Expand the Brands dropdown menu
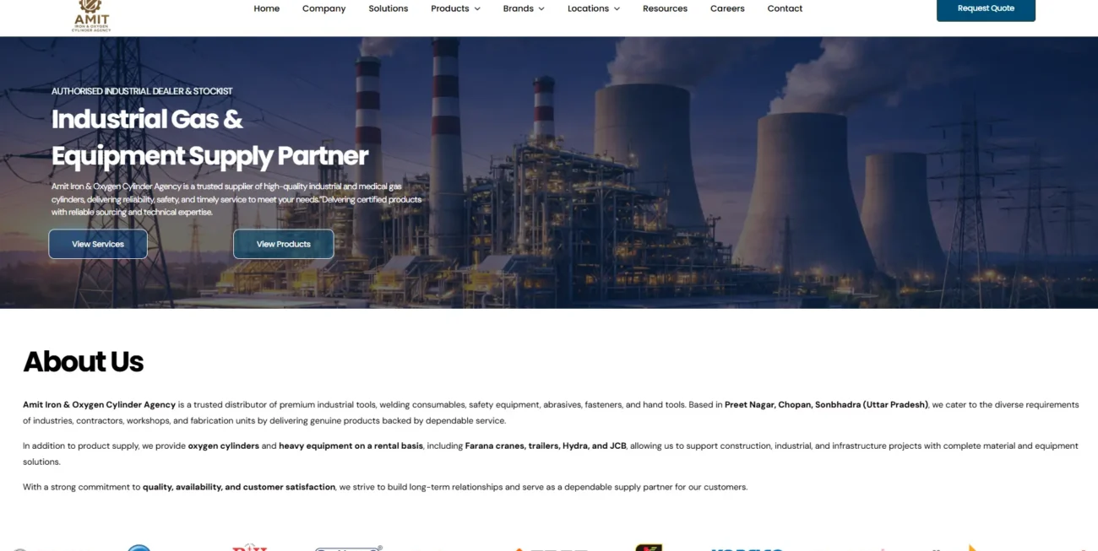Screen dimensions: 1098x551 coord(524,8)
